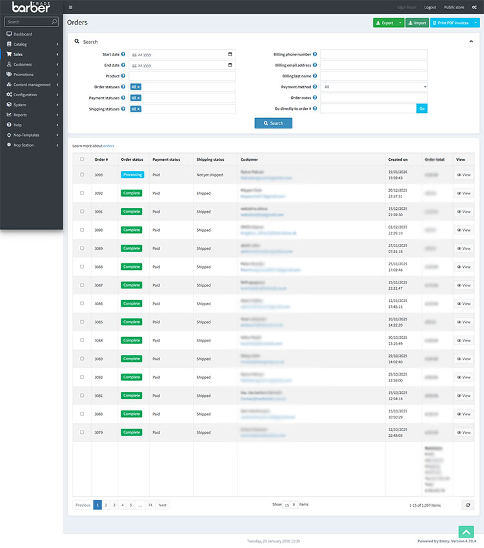This screenshot has width=484, height=548.
Task: Open the settings gears icon in top bar
Action: tap(474, 7)
